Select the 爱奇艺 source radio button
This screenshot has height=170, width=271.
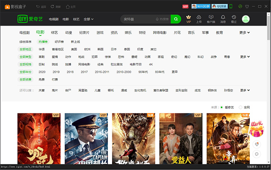click(222, 107)
